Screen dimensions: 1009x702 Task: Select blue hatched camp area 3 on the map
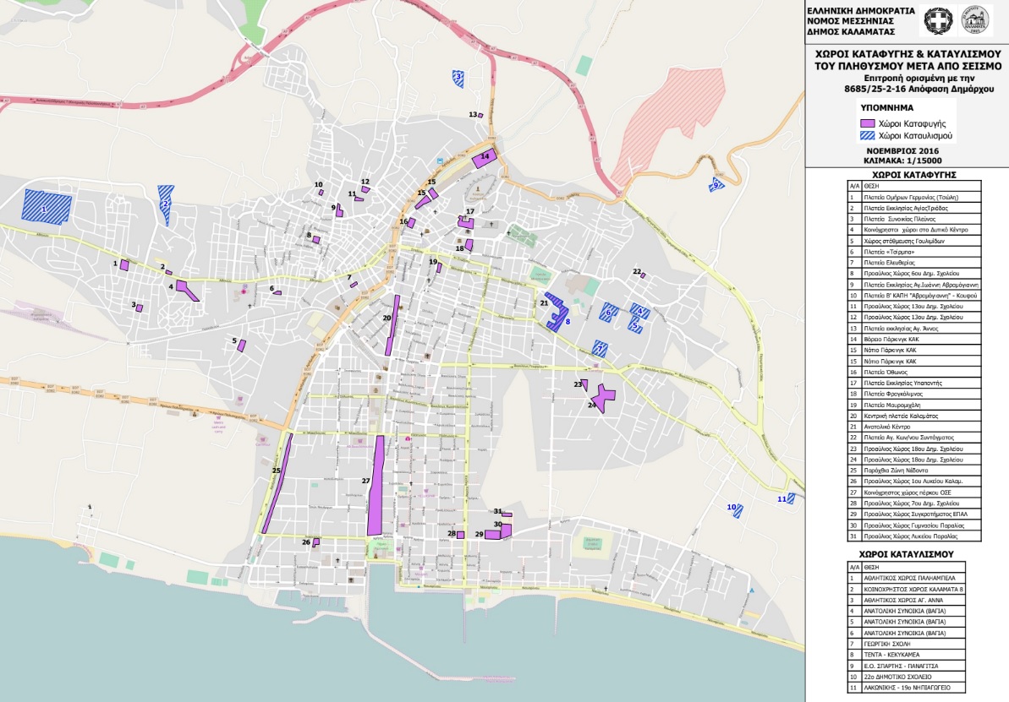pos(458,79)
